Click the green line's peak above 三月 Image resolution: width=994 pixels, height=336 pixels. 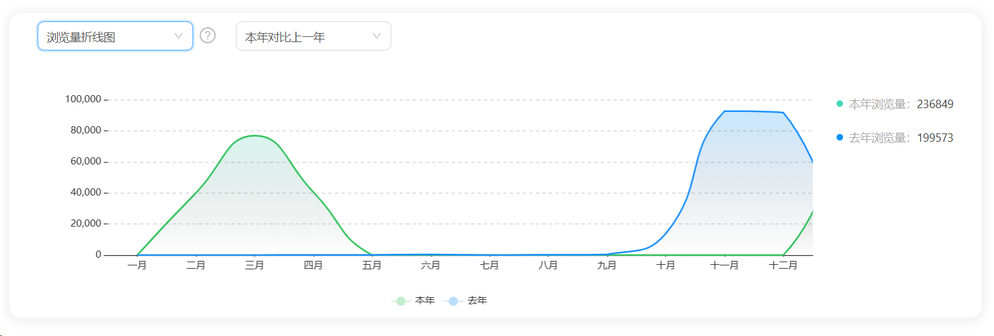pyautogui.click(x=255, y=135)
